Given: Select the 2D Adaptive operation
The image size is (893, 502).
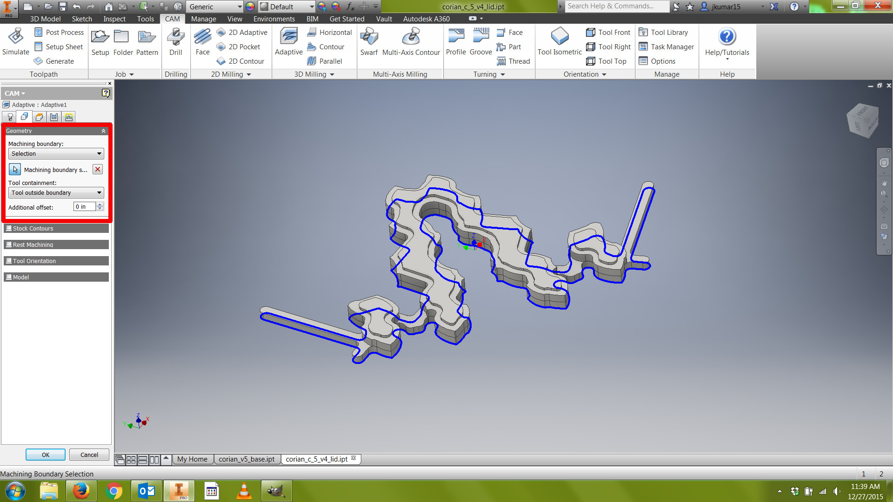Looking at the screenshot, I should point(242,33).
